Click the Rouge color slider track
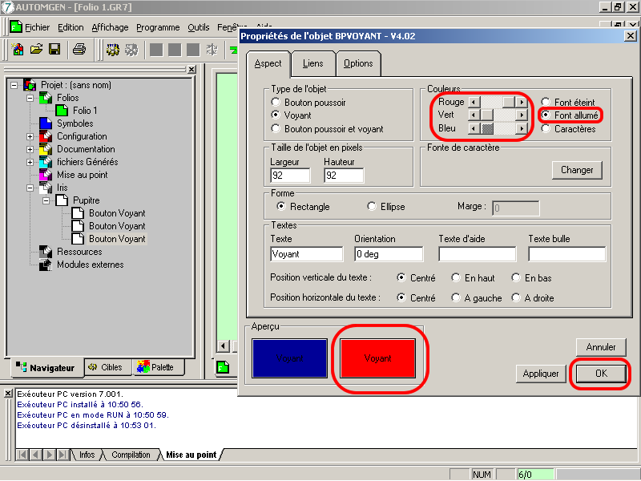641x481 pixels. point(490,103)
